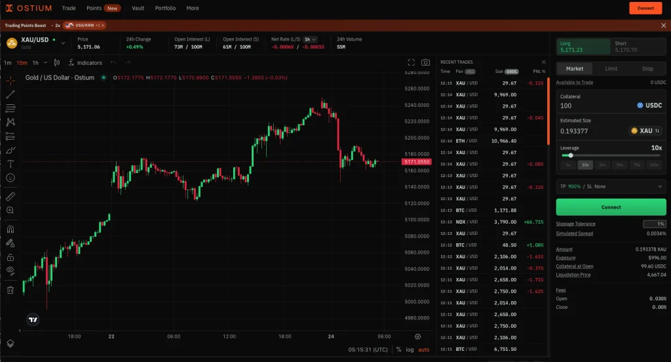The height and width of the screenshot is (362, 671).
Task: Open the object tree layers icon
Action: (10, 344)
